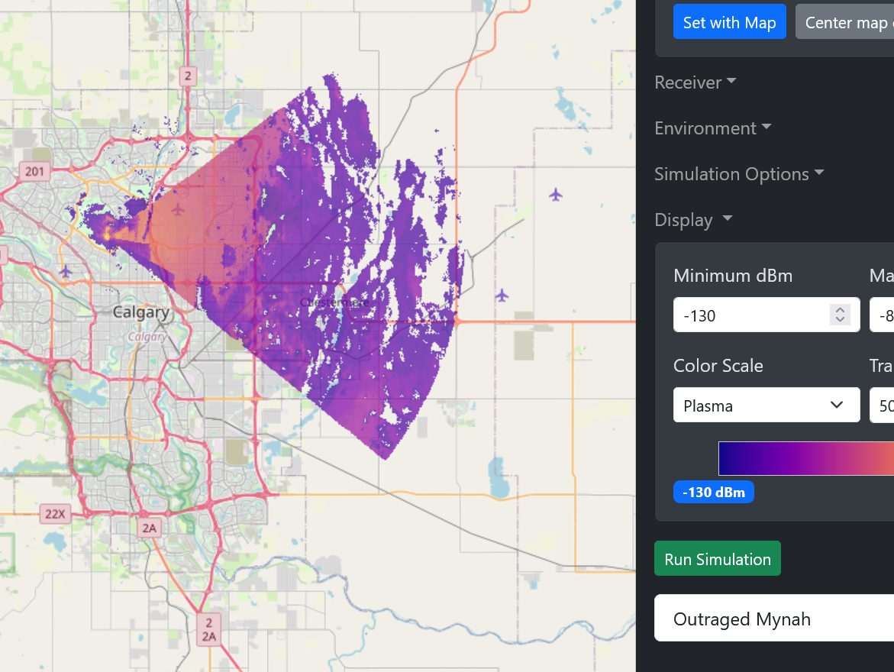
Task: Open the Simulation Options section
Action: click(x=739, y=174)
